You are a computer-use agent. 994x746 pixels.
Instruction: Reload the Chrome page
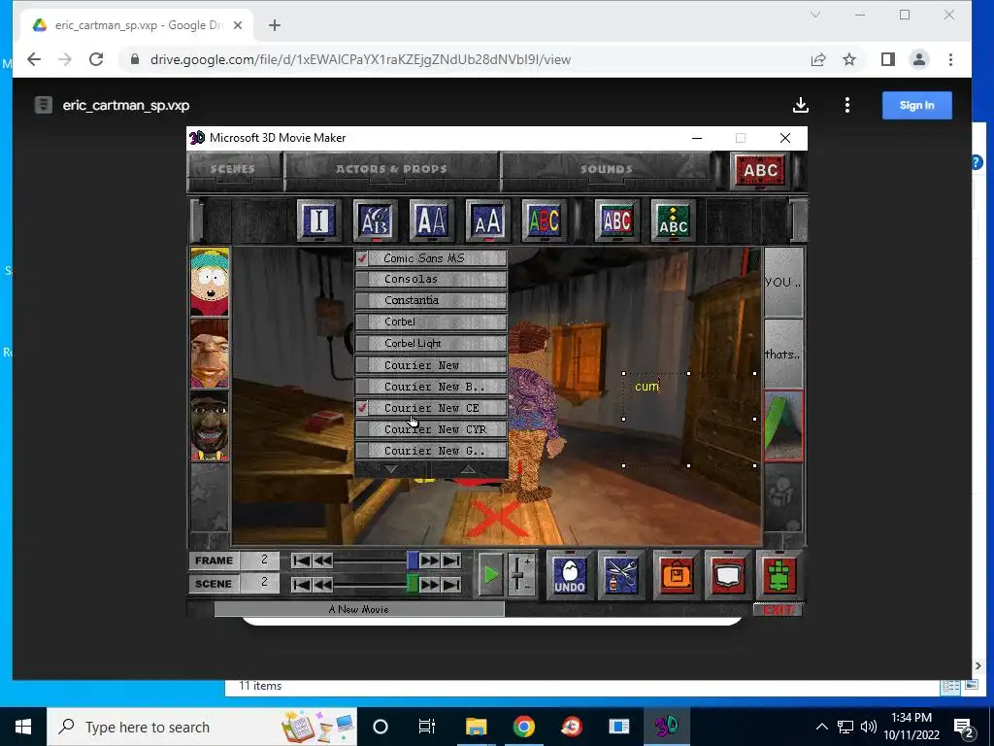click(96, 59)
